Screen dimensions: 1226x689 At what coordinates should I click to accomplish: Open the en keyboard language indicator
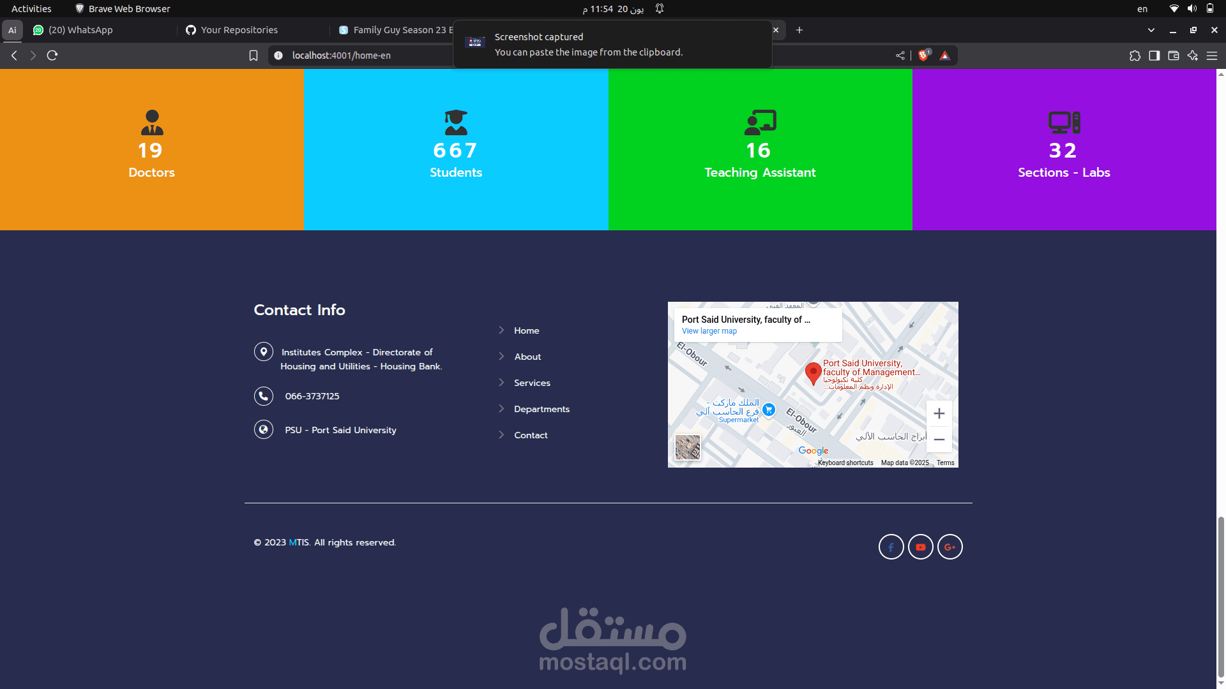click(x=1142, y=9)
